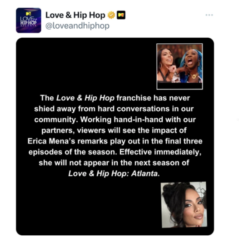Click the line "partners, viewers will see the impact of"
239x239 pixels.
pyautogui.click(x=114, y=130)
